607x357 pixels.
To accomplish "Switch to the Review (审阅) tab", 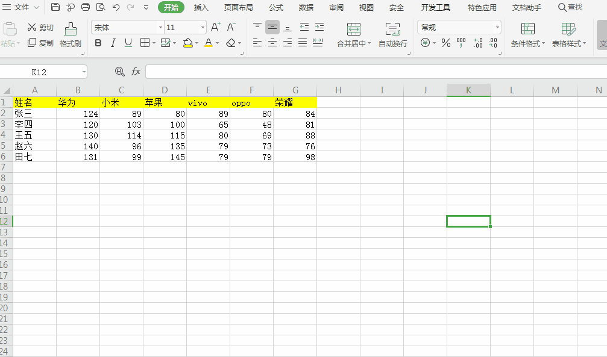I will point(336,7).
